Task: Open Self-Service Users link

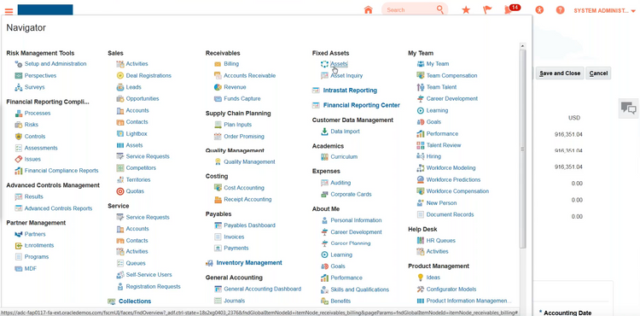Action: click(x=149, y=274)
